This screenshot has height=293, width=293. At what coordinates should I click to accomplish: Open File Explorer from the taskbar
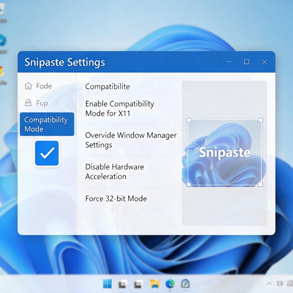(x=155, y=284)
